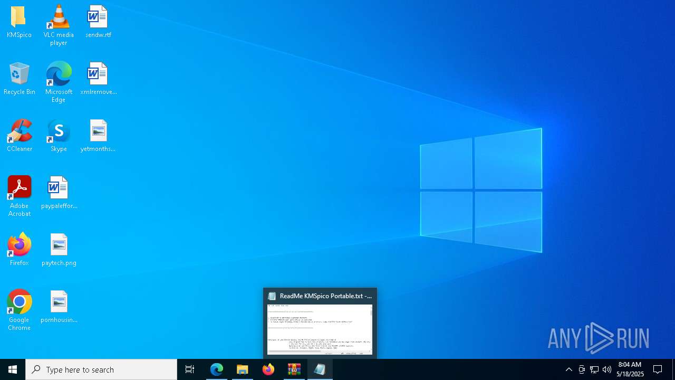Open Firefox from the taskbar
The height and width of the screenshot is (380, 675).
[x=268, y=369]
